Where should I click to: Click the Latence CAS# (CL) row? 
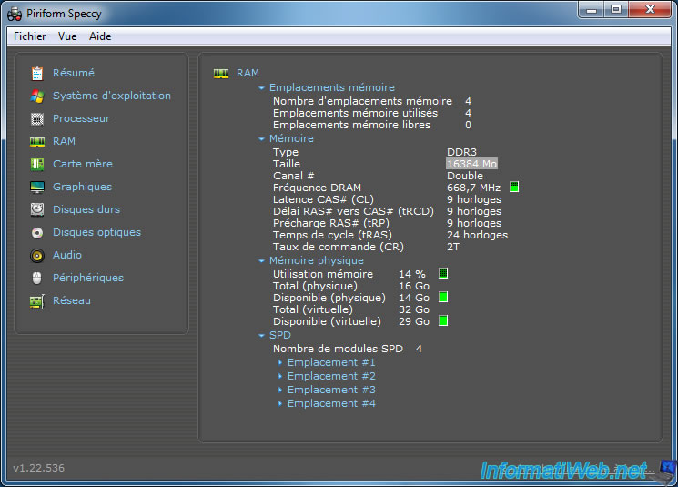(387, 199)
